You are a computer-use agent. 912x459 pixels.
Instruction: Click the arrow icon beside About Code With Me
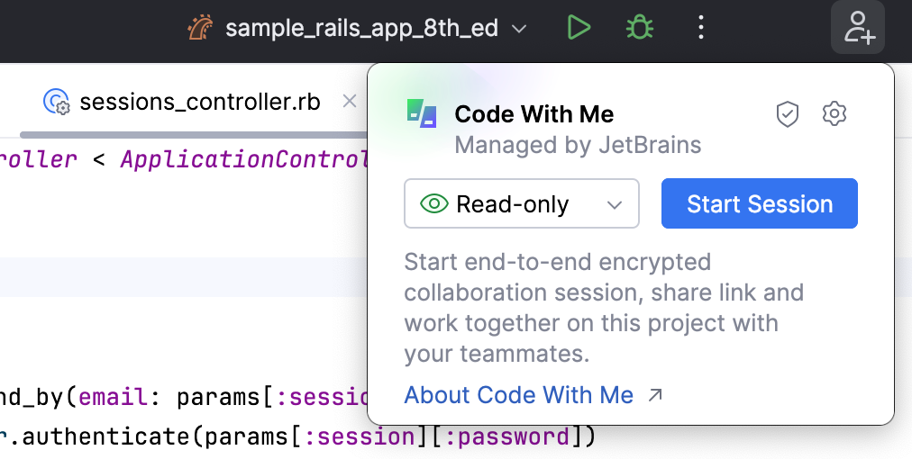tap(655, 396)
